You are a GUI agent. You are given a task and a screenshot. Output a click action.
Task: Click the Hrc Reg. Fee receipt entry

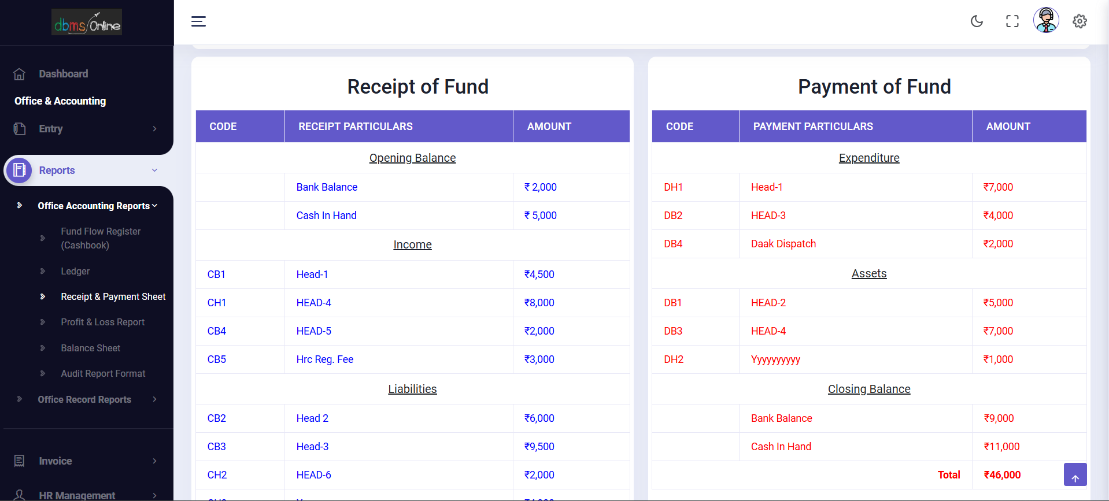(x=324, y=359)
